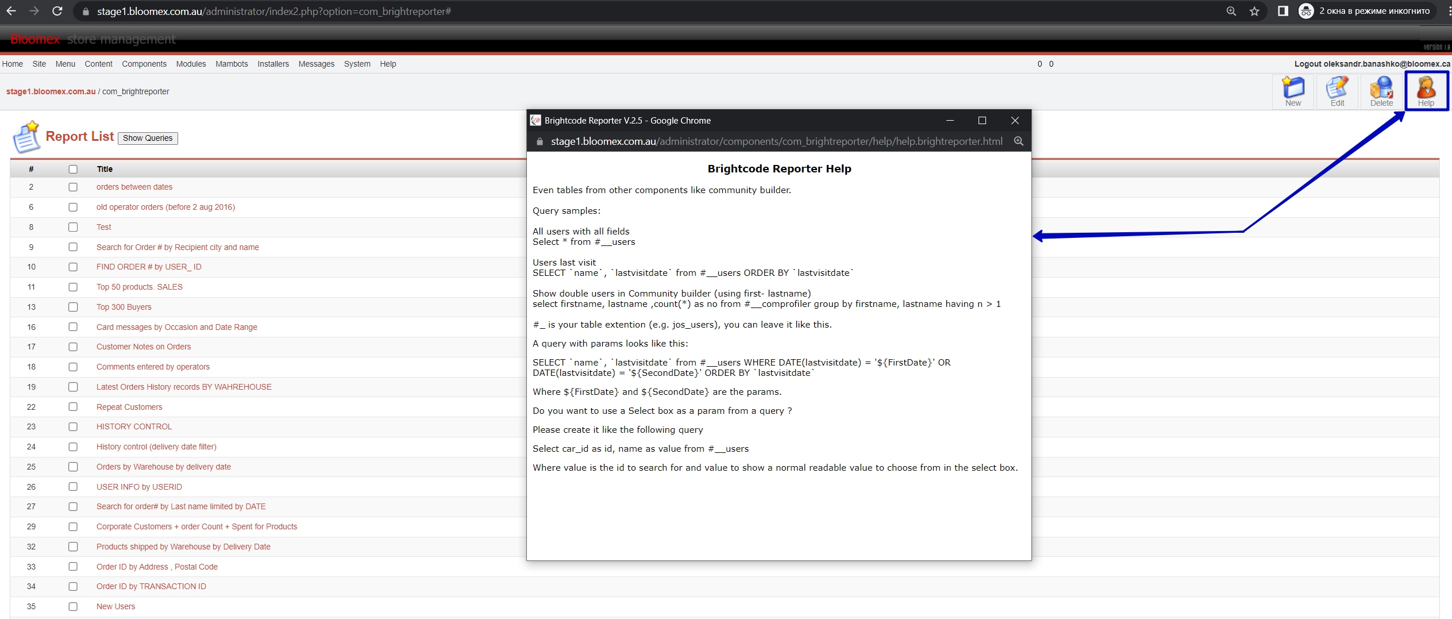Check the box for 'orders between dates'

point(73,187)
